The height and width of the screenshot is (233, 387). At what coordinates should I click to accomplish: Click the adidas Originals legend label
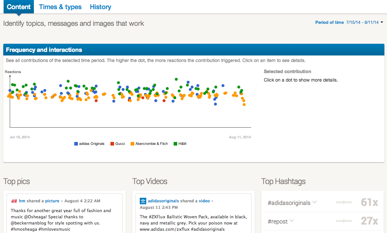coord(92,144)
